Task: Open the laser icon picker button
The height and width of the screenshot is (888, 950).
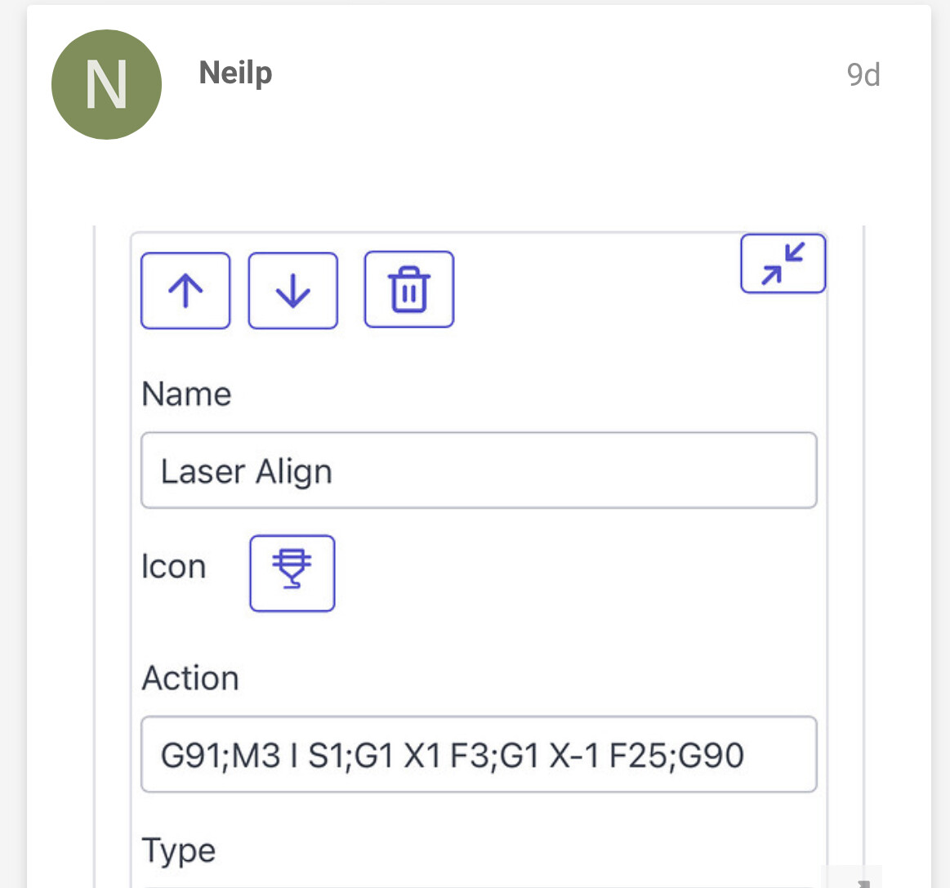Action: [x=292, y=573]
